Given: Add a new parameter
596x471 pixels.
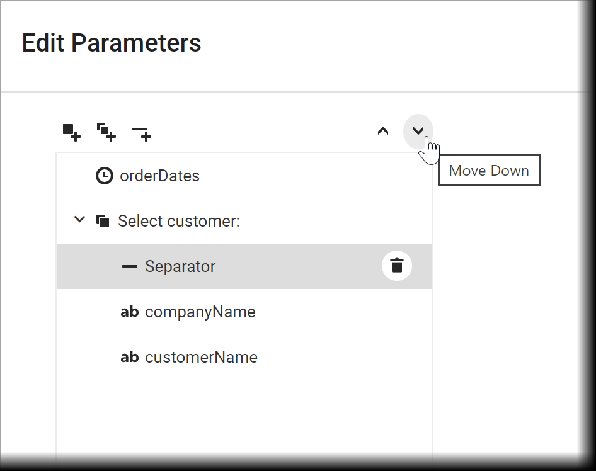Looking at the screenshot, I should [71, 132].
